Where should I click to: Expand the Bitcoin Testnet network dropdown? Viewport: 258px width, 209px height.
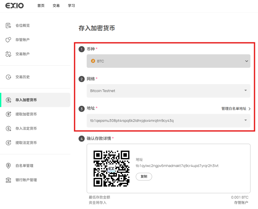click(x=168, y=91)
